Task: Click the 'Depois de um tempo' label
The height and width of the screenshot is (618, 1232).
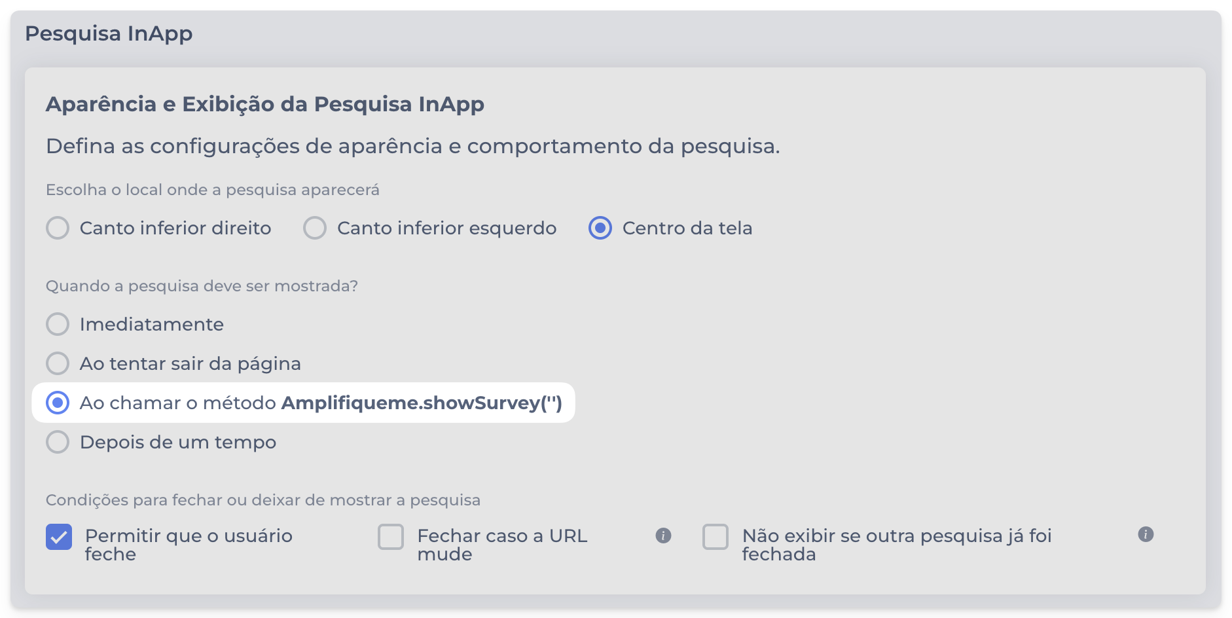Action: [x=177, y=442]
